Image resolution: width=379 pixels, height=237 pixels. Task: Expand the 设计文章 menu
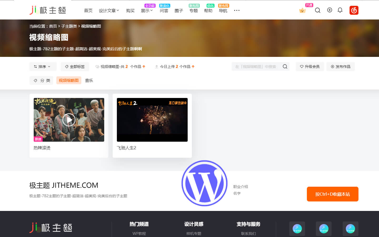[x=109, y=11]
